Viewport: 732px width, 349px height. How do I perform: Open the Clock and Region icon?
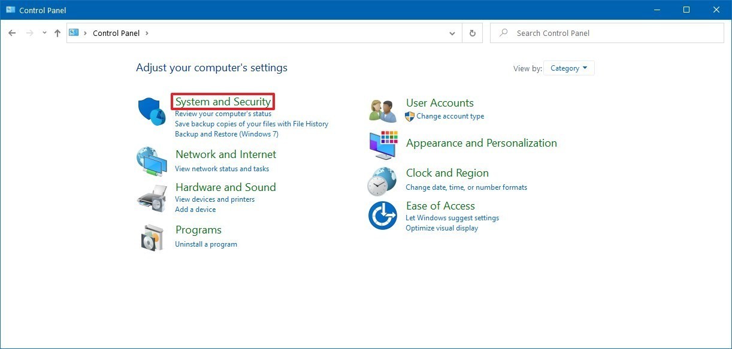tap(382, 181)
